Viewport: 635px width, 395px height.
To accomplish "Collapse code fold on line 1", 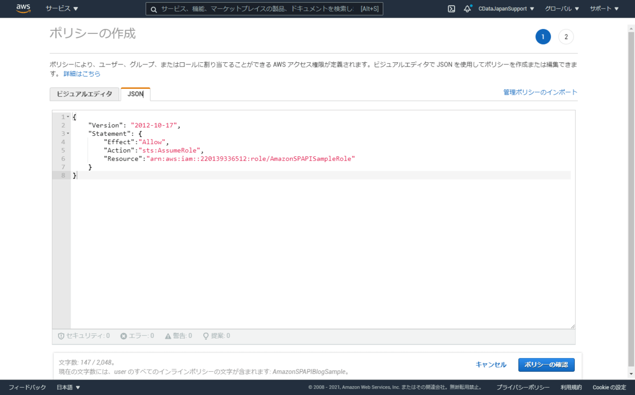I will pos(68,117).
